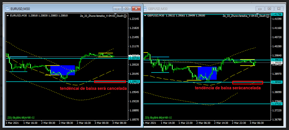The height and width of the screenshot is (130, 289).
Task: Click the EURUSD window title bar chart icon
Action: pyautogui.click(x=7, y=9)
